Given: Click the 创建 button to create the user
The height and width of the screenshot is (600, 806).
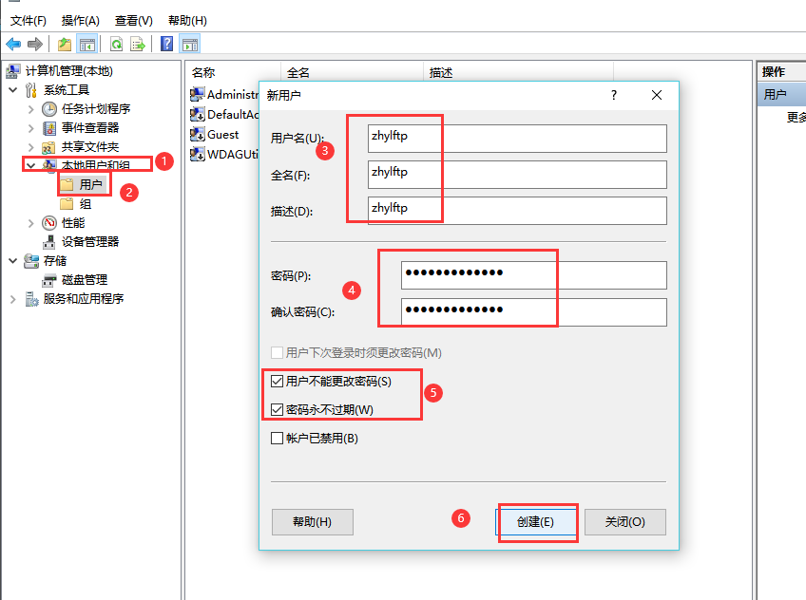Looking at the screenshot, I should coord(537,521).
